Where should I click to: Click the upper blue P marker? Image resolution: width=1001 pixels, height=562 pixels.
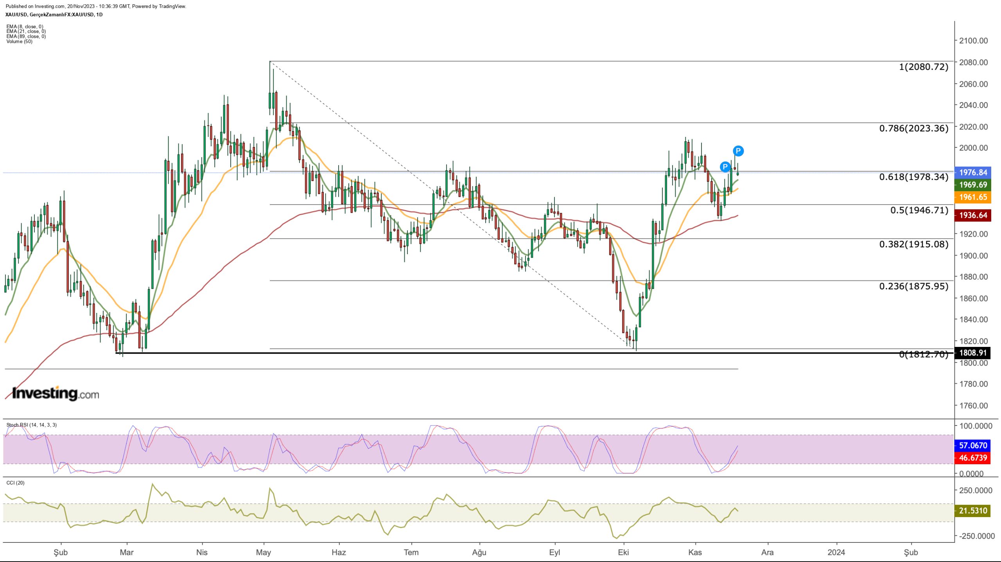click(x=738, y=151)
